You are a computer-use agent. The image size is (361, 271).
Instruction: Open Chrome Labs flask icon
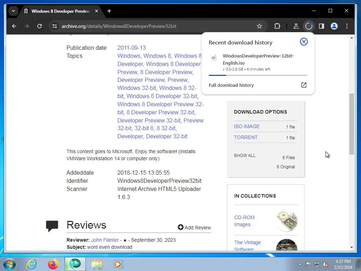pyautogui.click(x=296, y=26)
